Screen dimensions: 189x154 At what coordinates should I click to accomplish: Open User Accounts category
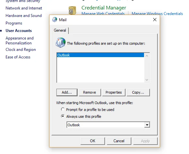click(x=19, y=31)
